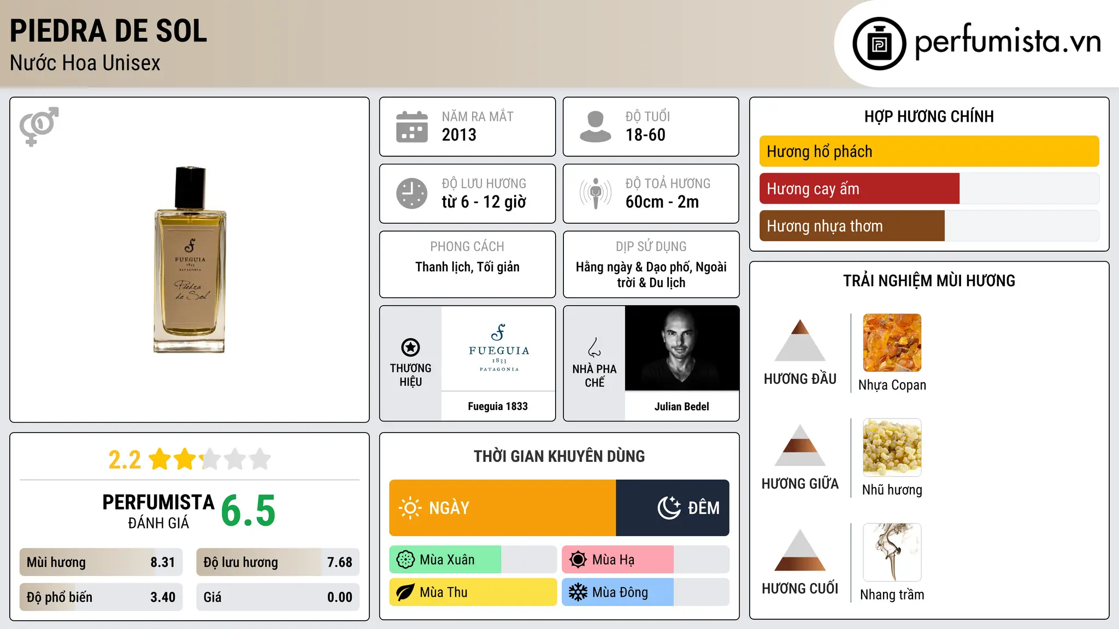Click the Perfumista đánh giá label
This screenshot has height=629, width=1119.
click(x=158, y=511)
